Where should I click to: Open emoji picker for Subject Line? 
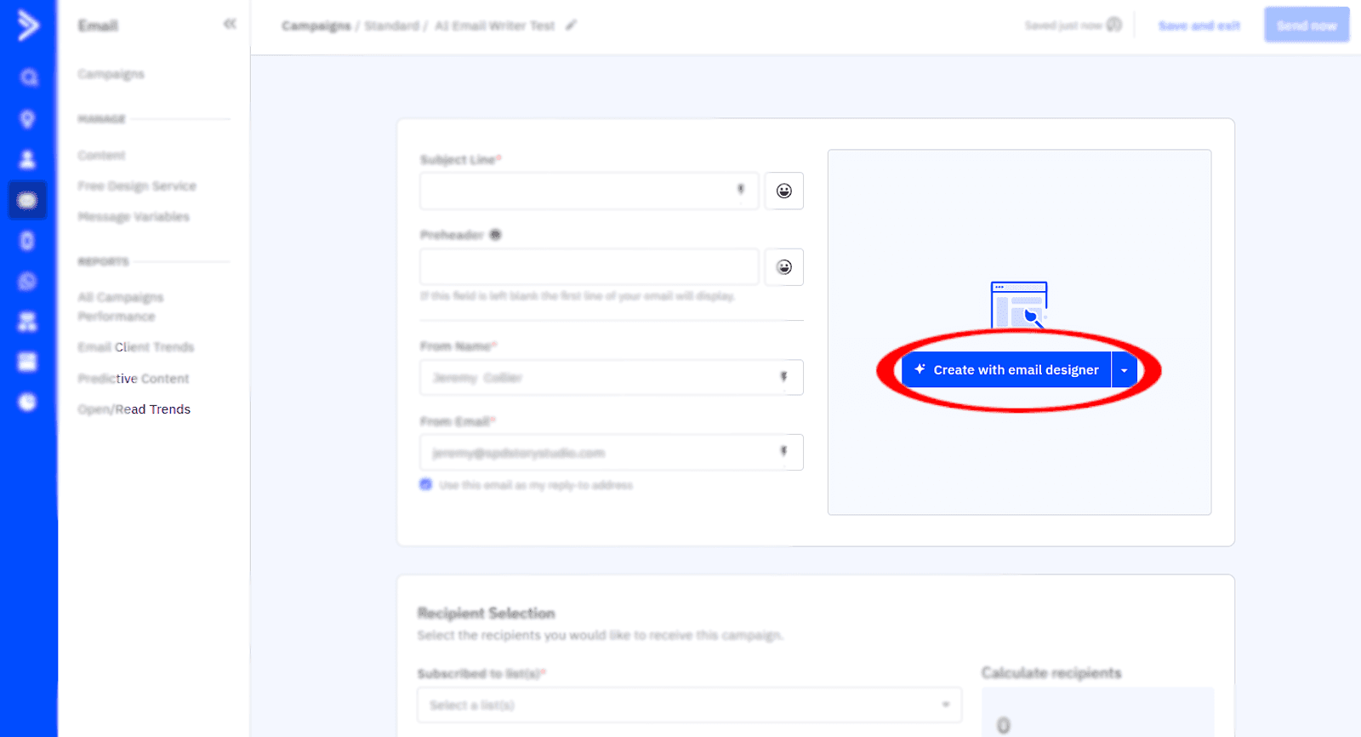pos(783,191)
